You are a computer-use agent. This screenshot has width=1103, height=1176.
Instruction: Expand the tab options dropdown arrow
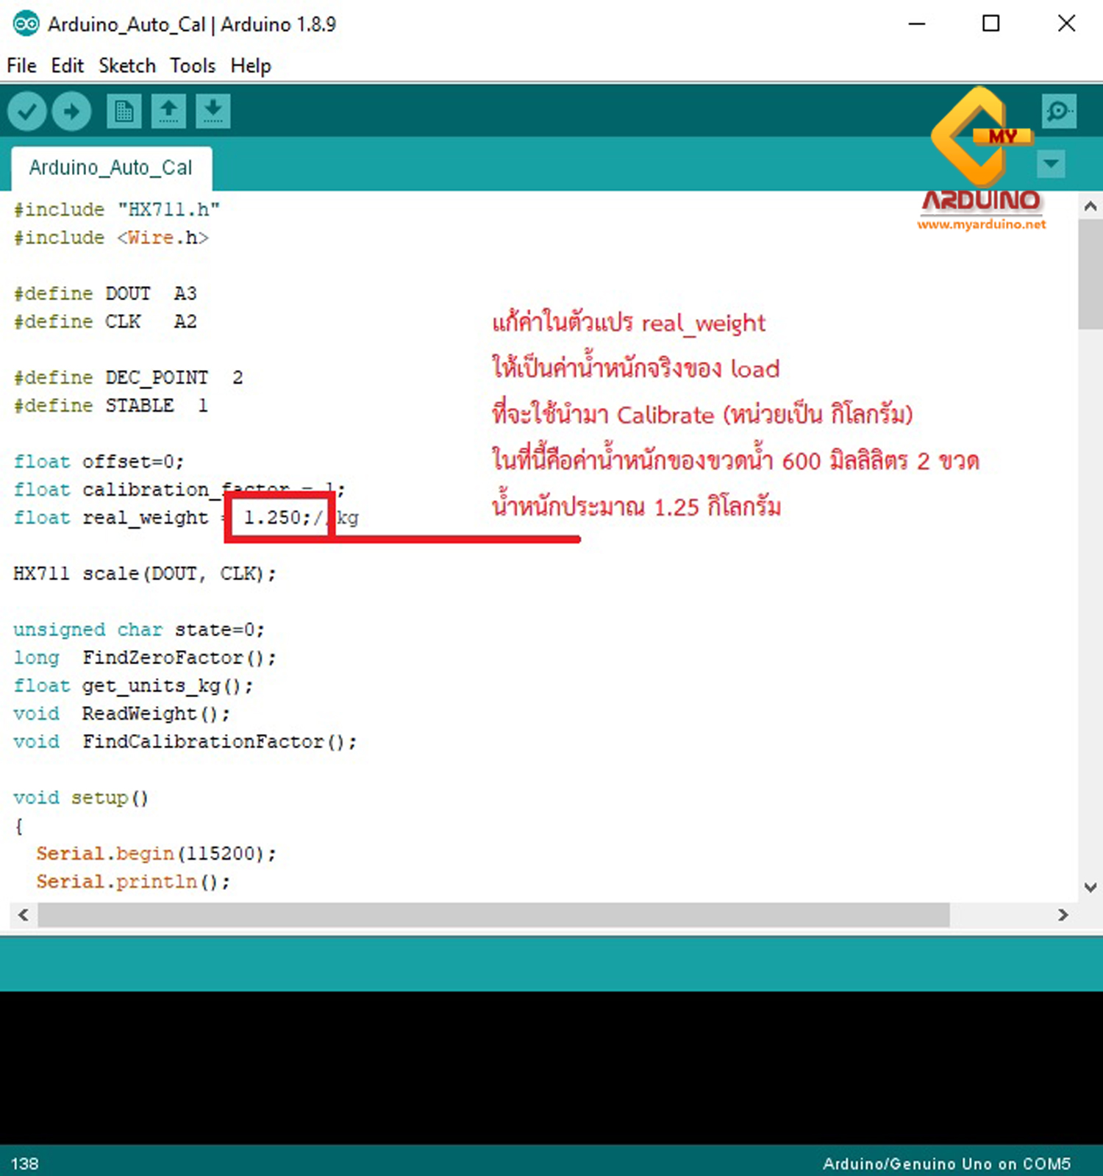click(1051, 163)
